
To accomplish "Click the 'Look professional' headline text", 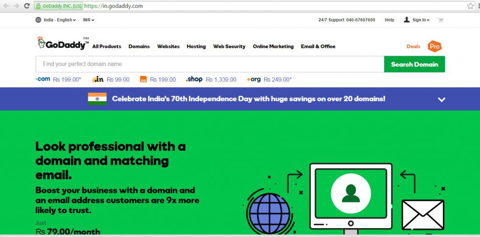I will tap(111, 161).
